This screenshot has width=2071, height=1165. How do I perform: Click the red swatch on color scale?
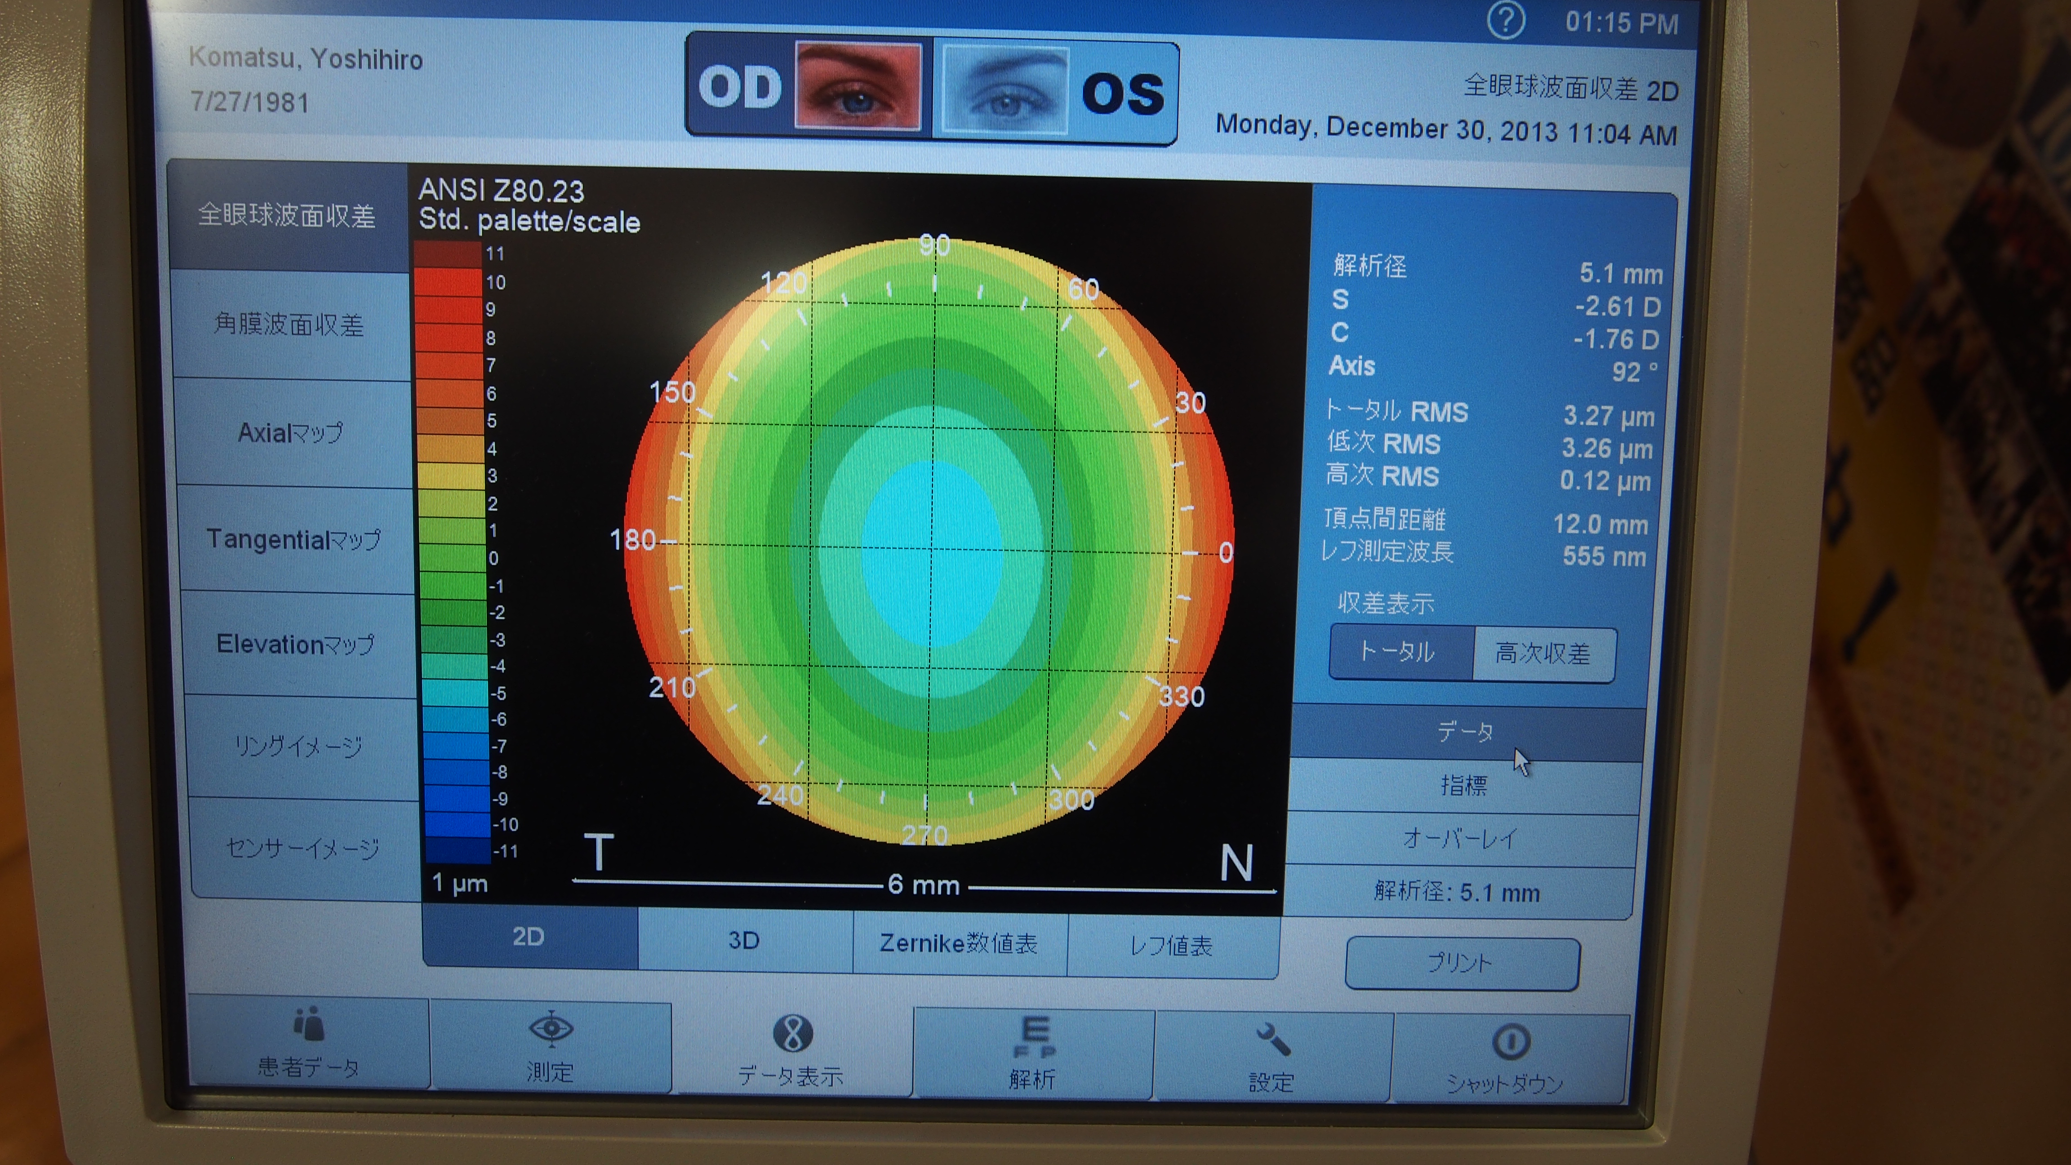449,282
